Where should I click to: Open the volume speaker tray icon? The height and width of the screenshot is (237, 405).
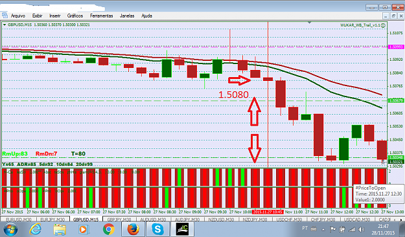coord(362,229)
